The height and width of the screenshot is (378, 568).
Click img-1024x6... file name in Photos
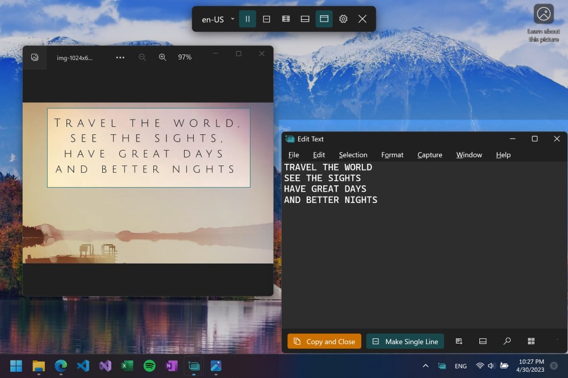74,58
